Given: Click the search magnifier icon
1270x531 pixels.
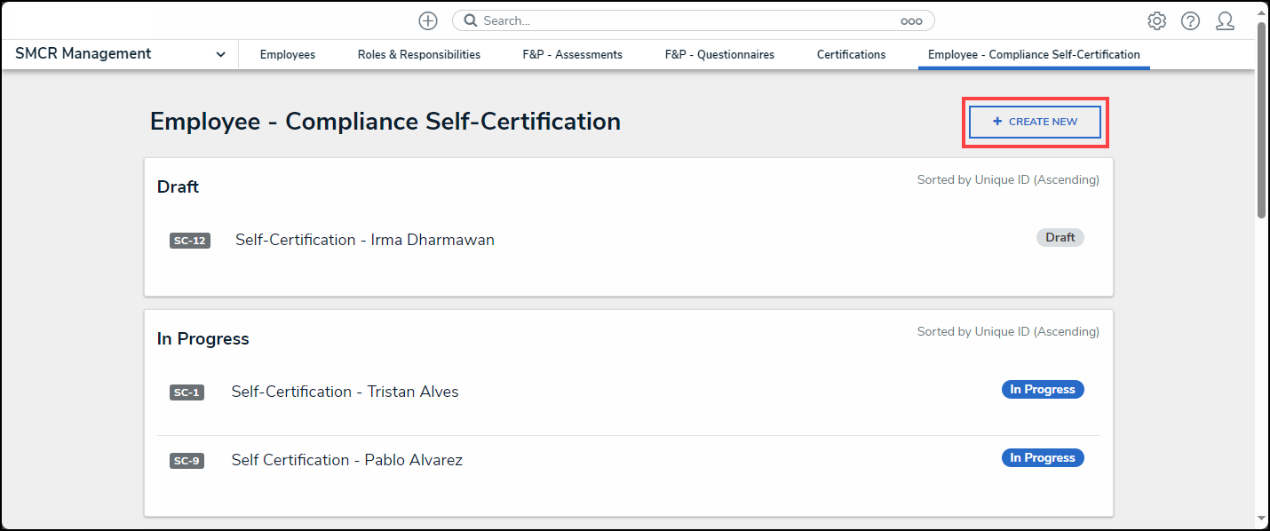Looking at the screenshot, I should point(471,20).
